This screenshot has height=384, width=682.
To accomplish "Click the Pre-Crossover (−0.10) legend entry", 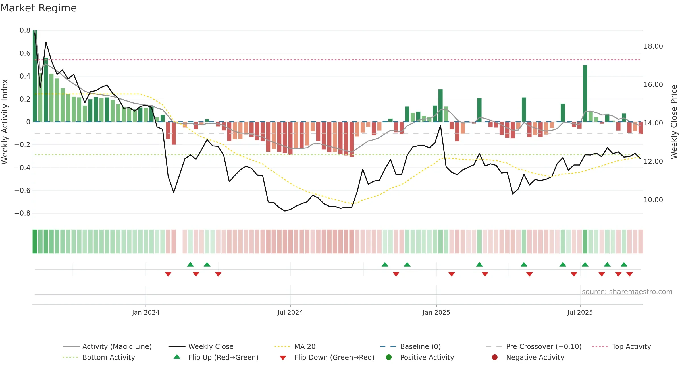I will pos(534,346).
